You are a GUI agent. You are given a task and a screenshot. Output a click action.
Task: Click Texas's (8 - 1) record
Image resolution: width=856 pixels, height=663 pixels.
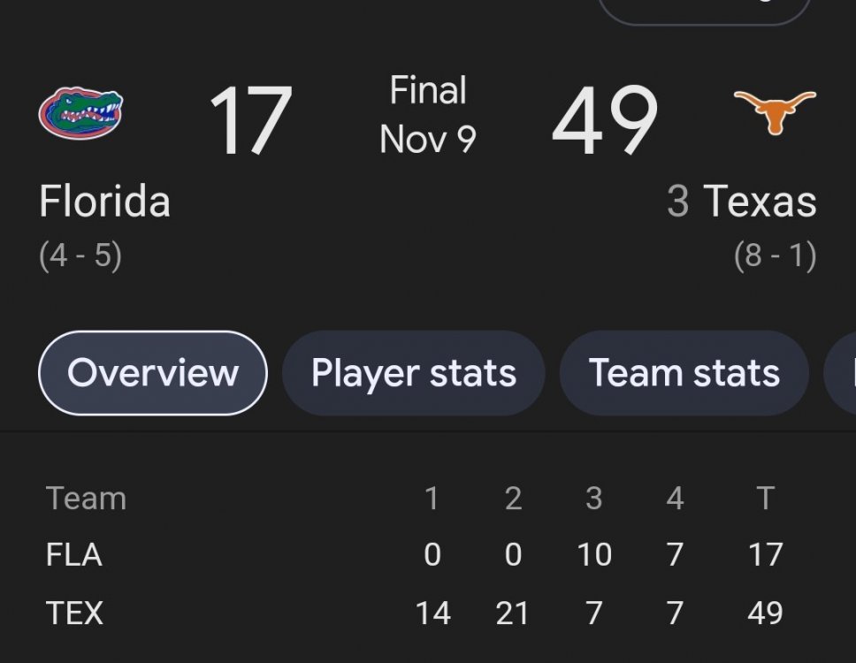775,256
